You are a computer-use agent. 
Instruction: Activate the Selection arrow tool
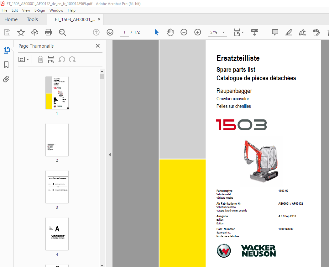point(157,32)
